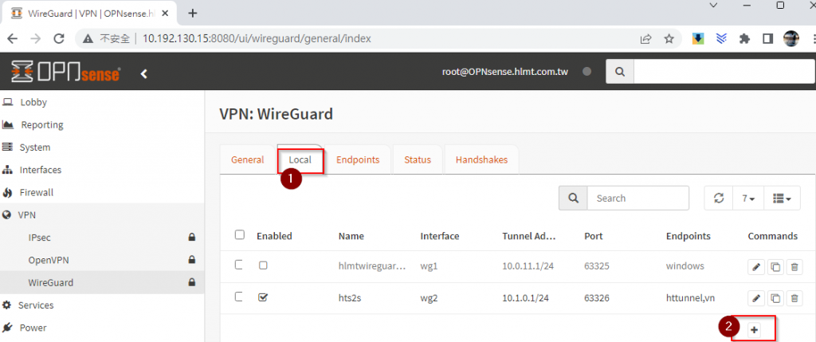The image size is (816, 342).
Task: Open the browser side panel icon
Action: tap(767, 38)
